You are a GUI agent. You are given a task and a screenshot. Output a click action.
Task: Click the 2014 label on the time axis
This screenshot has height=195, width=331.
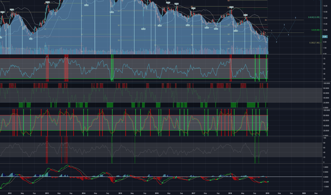pyautogui.click(x=83, y=193)
